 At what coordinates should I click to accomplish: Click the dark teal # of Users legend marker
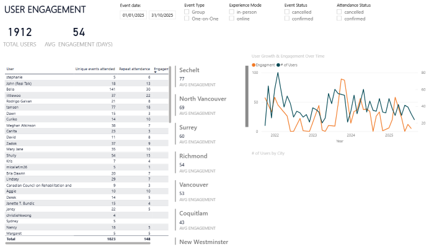click(278, 65)
